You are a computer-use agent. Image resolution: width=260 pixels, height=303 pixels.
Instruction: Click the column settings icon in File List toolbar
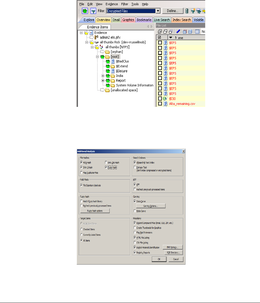[x=197, y=31]
